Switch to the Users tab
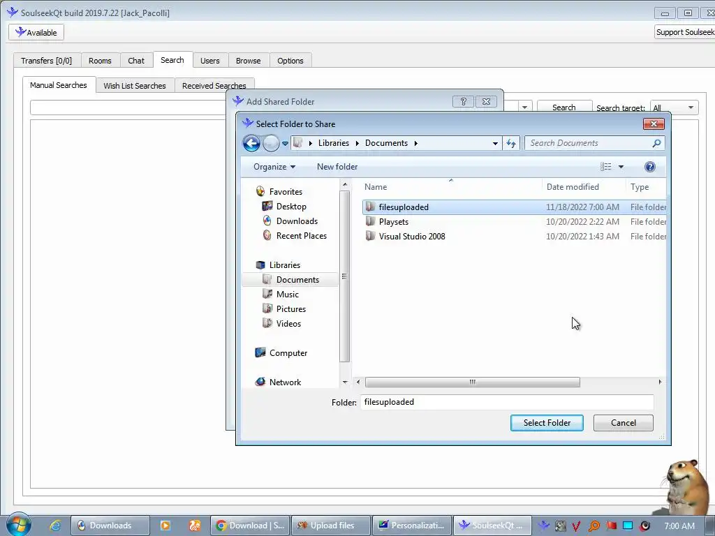 [209, 61]
